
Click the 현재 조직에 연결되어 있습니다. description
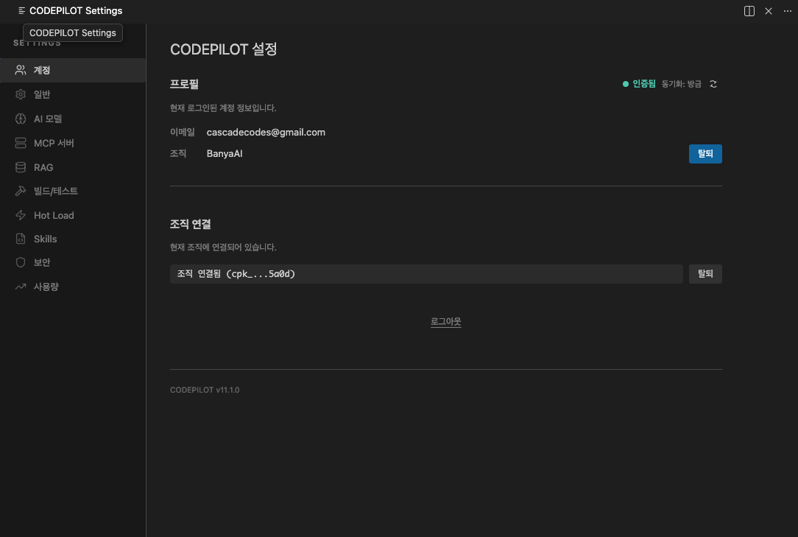[223, 247]
